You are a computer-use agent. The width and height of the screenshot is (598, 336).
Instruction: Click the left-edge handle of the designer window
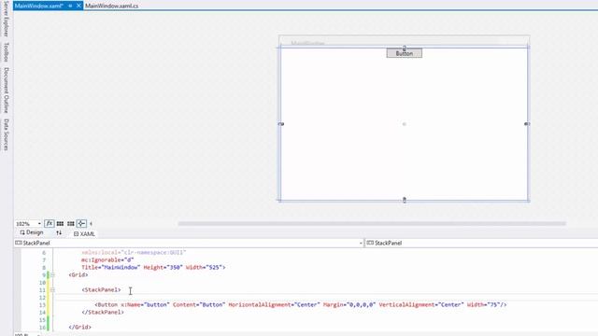click(x=281, y=124)
